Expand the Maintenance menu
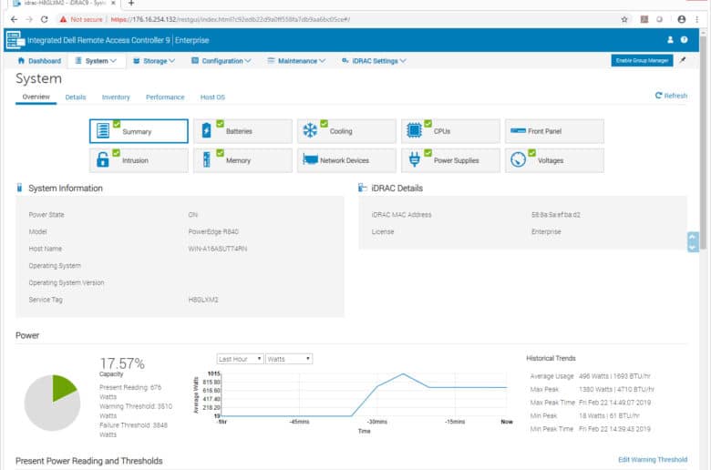Viewport: 711px width, 470px height. (x=296, y=61)
